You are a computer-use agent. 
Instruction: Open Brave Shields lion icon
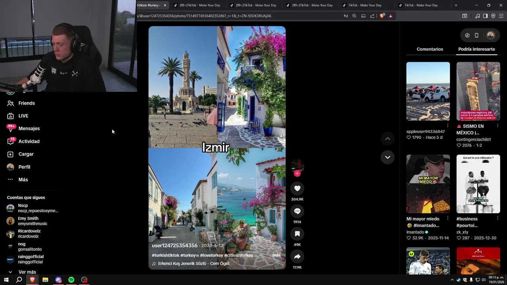[x=382, y=16]
